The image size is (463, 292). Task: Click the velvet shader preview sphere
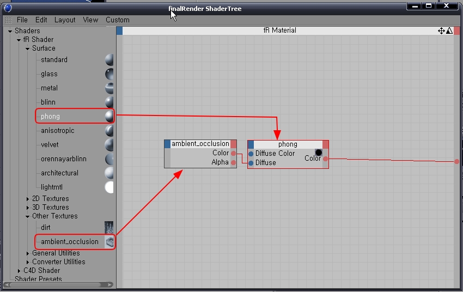click(x=109, y=145)
